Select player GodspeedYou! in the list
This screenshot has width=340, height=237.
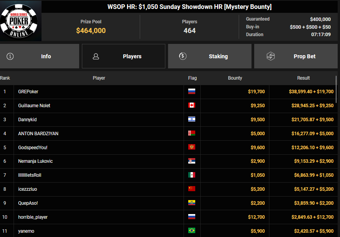coord(33,147)
